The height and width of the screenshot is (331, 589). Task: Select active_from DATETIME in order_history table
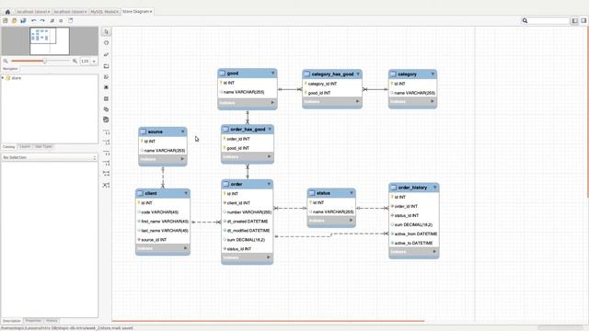(416, 234)
